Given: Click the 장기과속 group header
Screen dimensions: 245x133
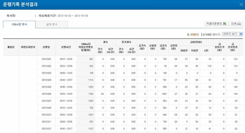Looking at the screenshot, I should [x=126, y=42].
